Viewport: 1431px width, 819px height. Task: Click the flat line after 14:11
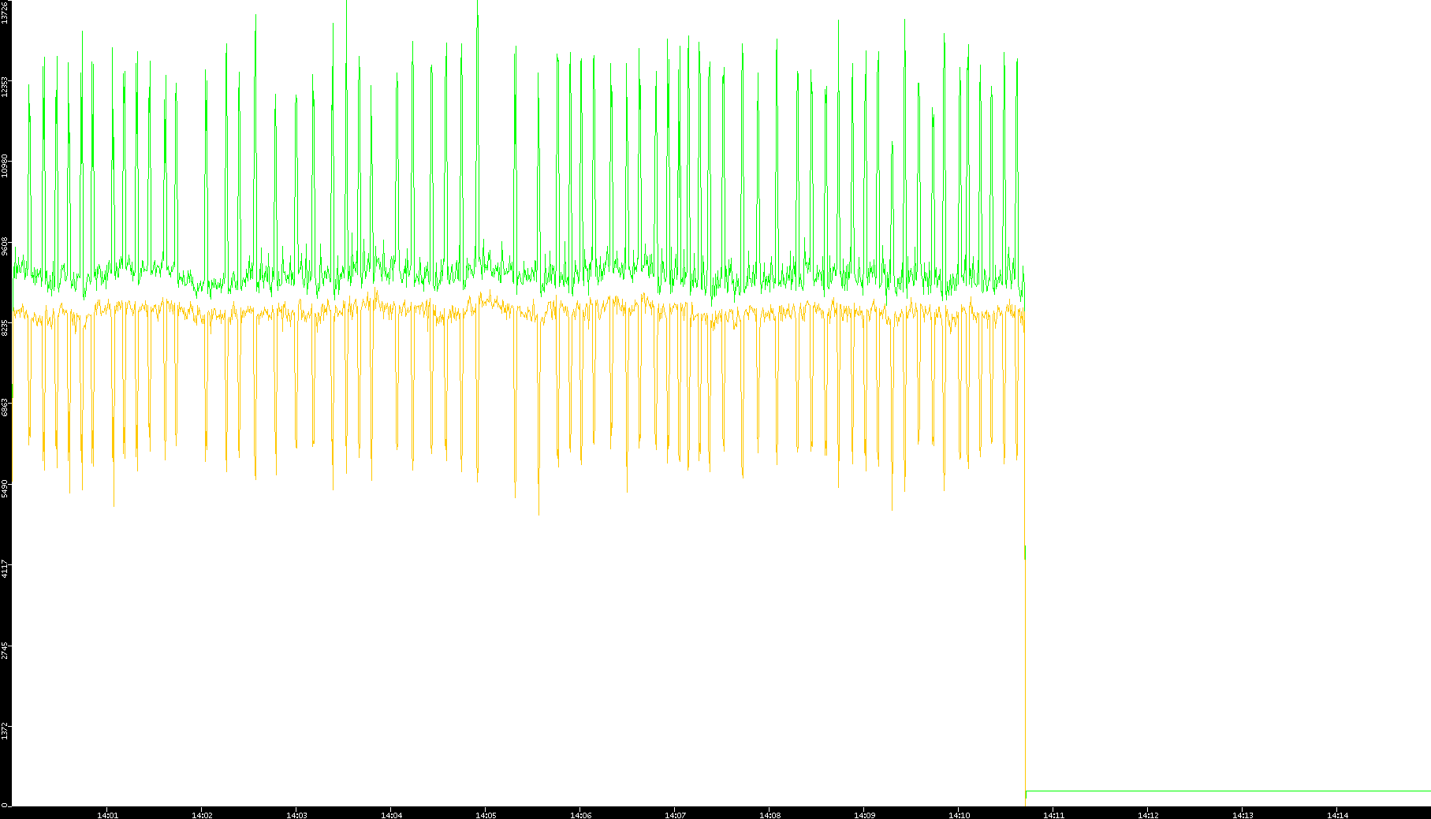click(x=1222, y=791)
